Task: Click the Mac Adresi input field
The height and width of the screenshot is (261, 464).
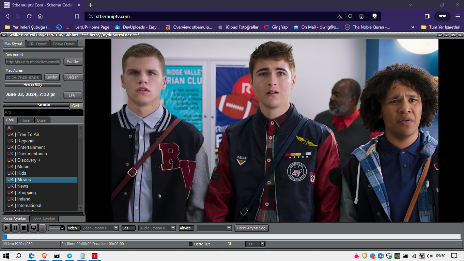Action: click(24, 77)
